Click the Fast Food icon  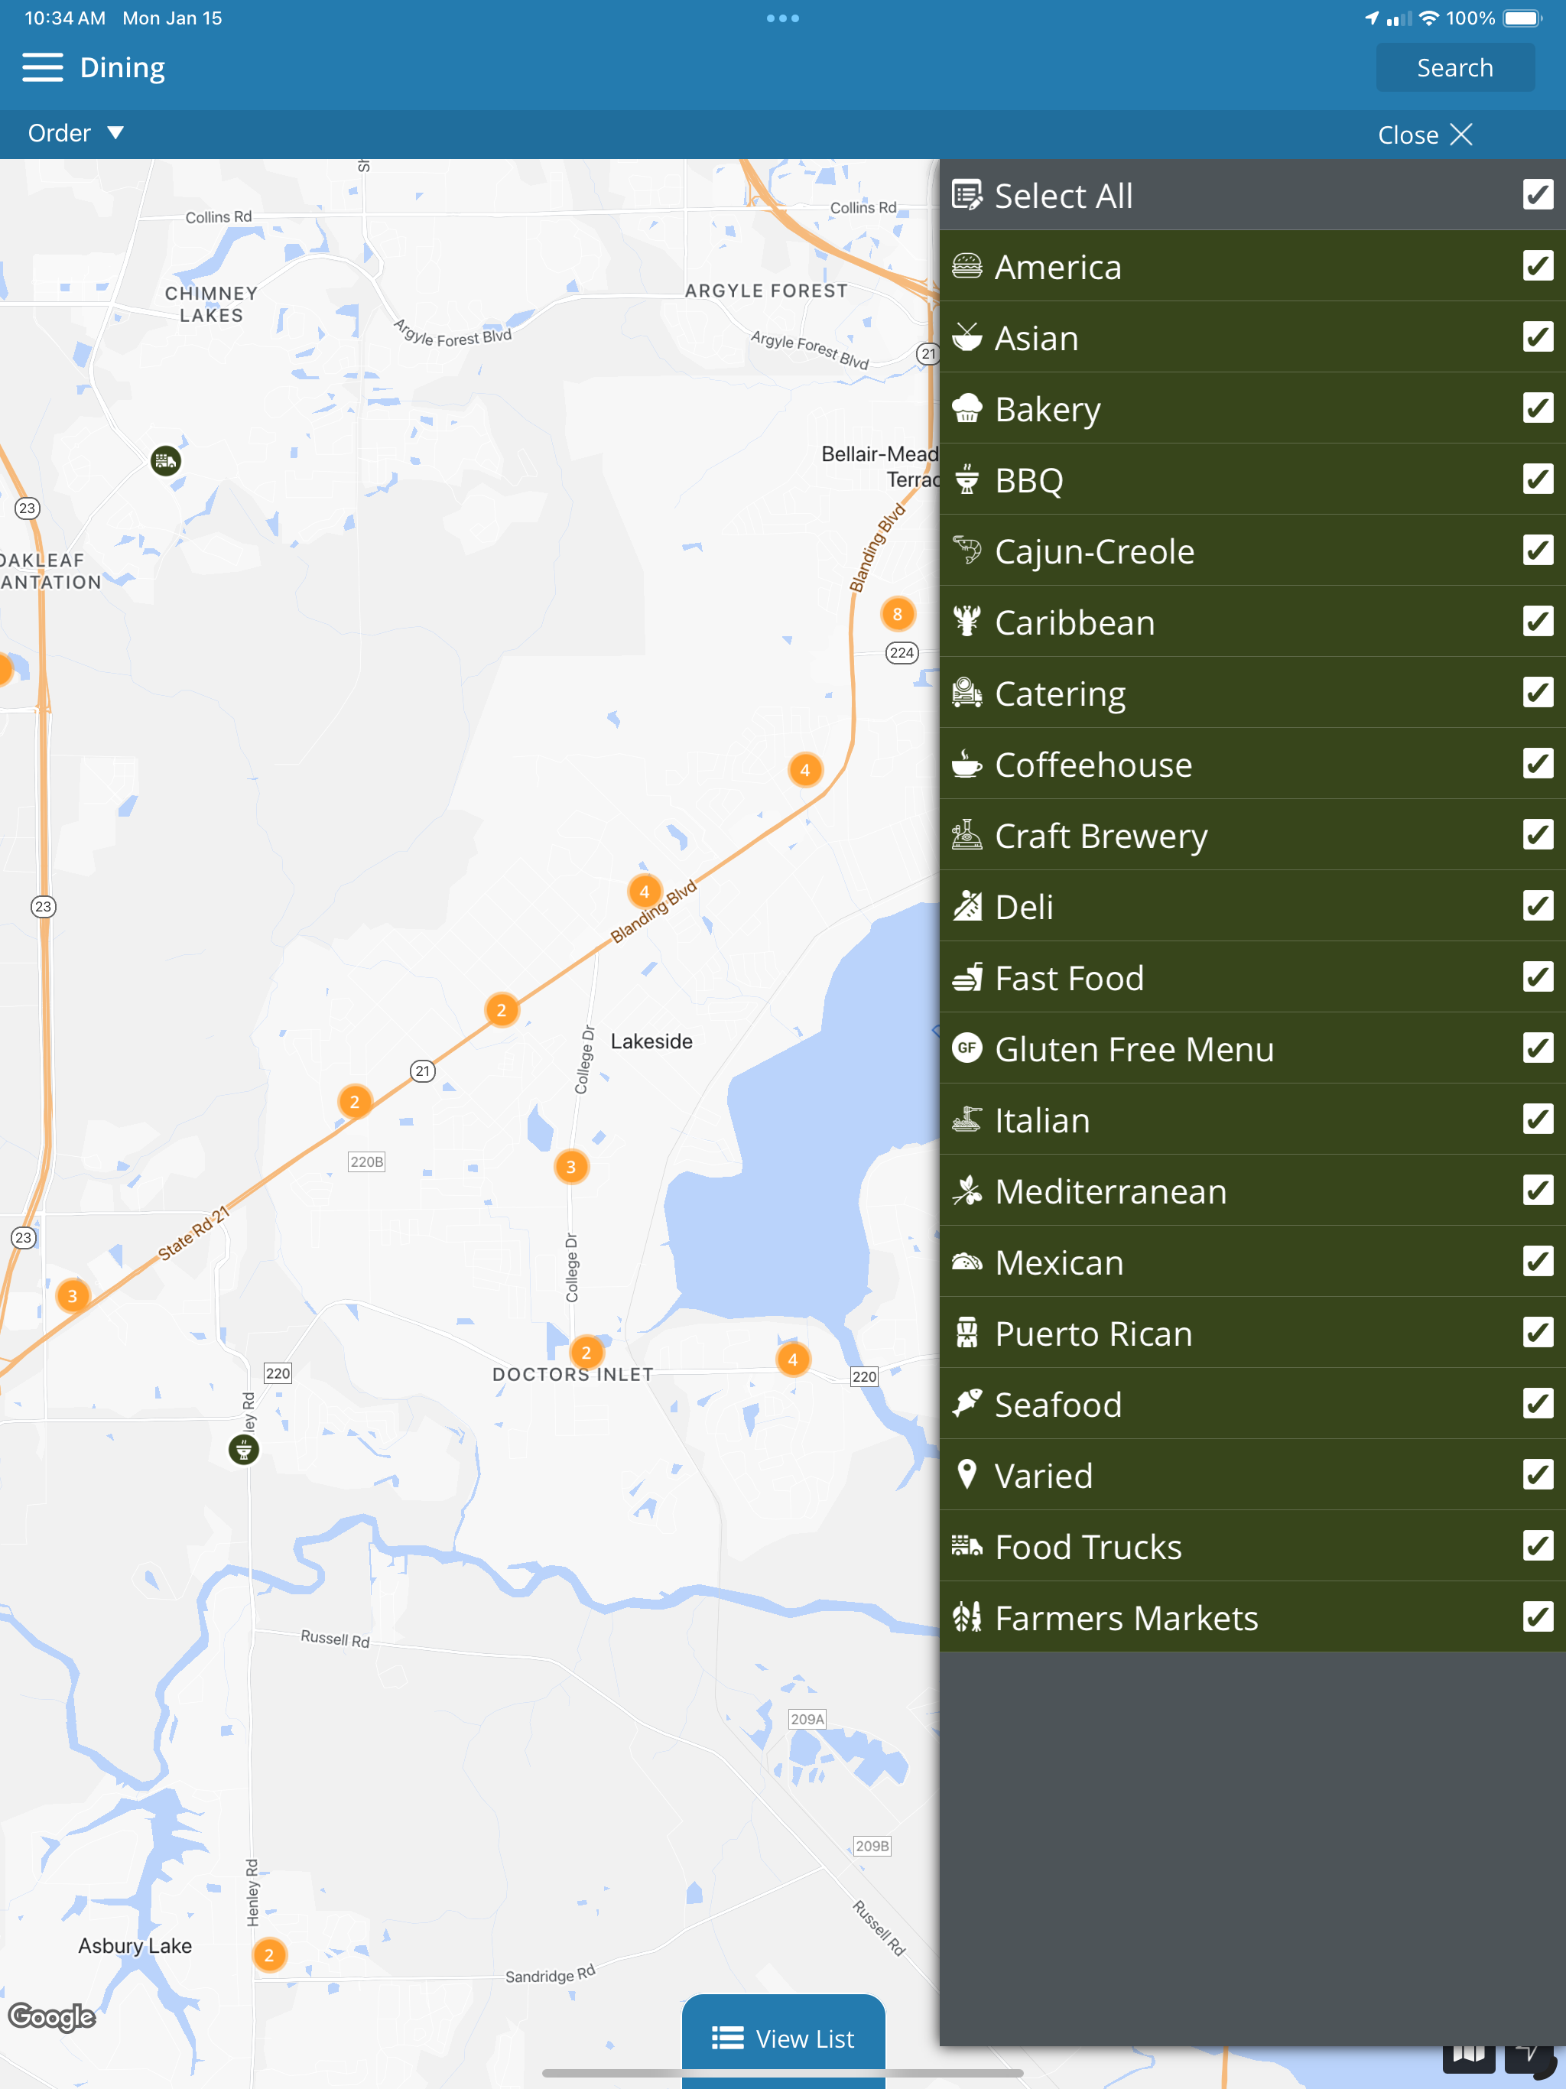pos(967,977)
